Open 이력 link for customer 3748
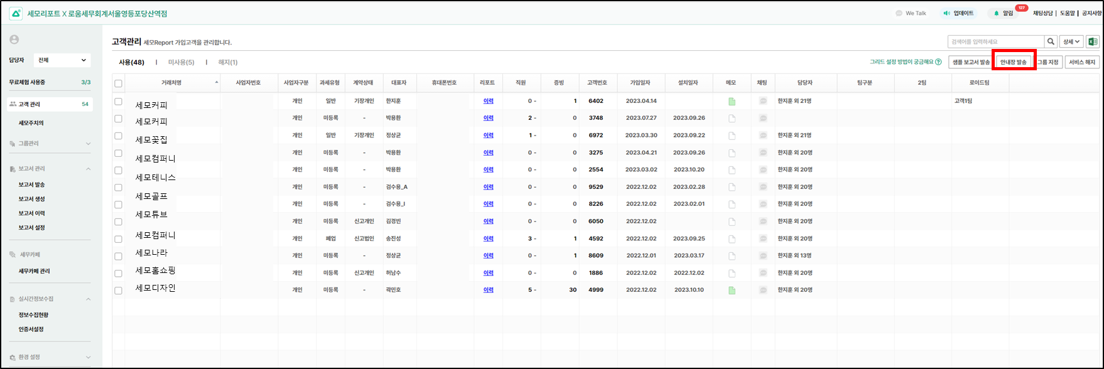Screen dimensions: 1104x369 [x=488, y=118]
